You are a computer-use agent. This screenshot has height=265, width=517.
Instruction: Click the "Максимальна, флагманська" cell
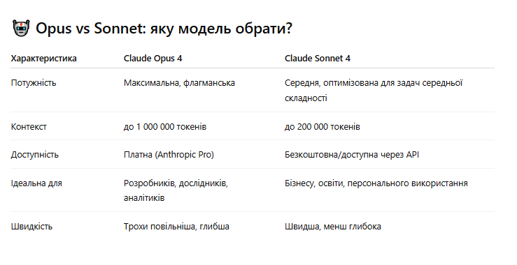tap(179, 83)
